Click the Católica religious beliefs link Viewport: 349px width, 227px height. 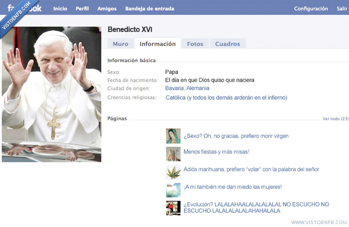[226, 97]
